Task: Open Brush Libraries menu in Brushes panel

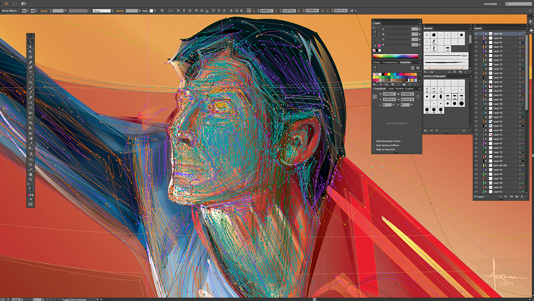Action: (426, 72)
